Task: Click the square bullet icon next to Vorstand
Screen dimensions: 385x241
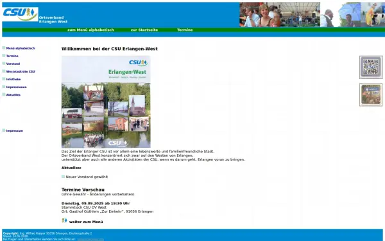Action: coord(4,64)
